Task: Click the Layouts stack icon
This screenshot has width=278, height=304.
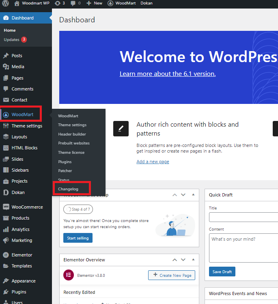Action: 6,137
